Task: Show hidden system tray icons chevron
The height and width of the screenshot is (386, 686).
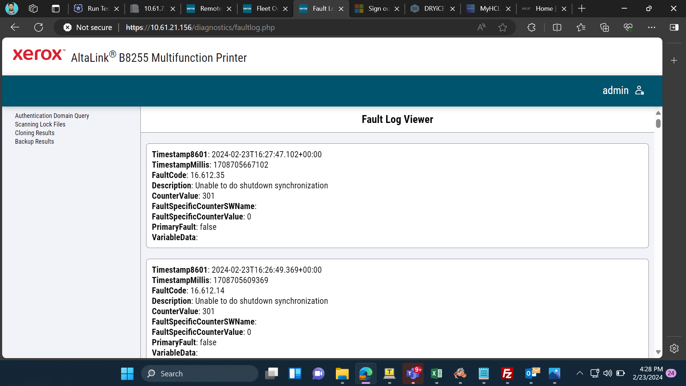Action: [x=580, y=373]
